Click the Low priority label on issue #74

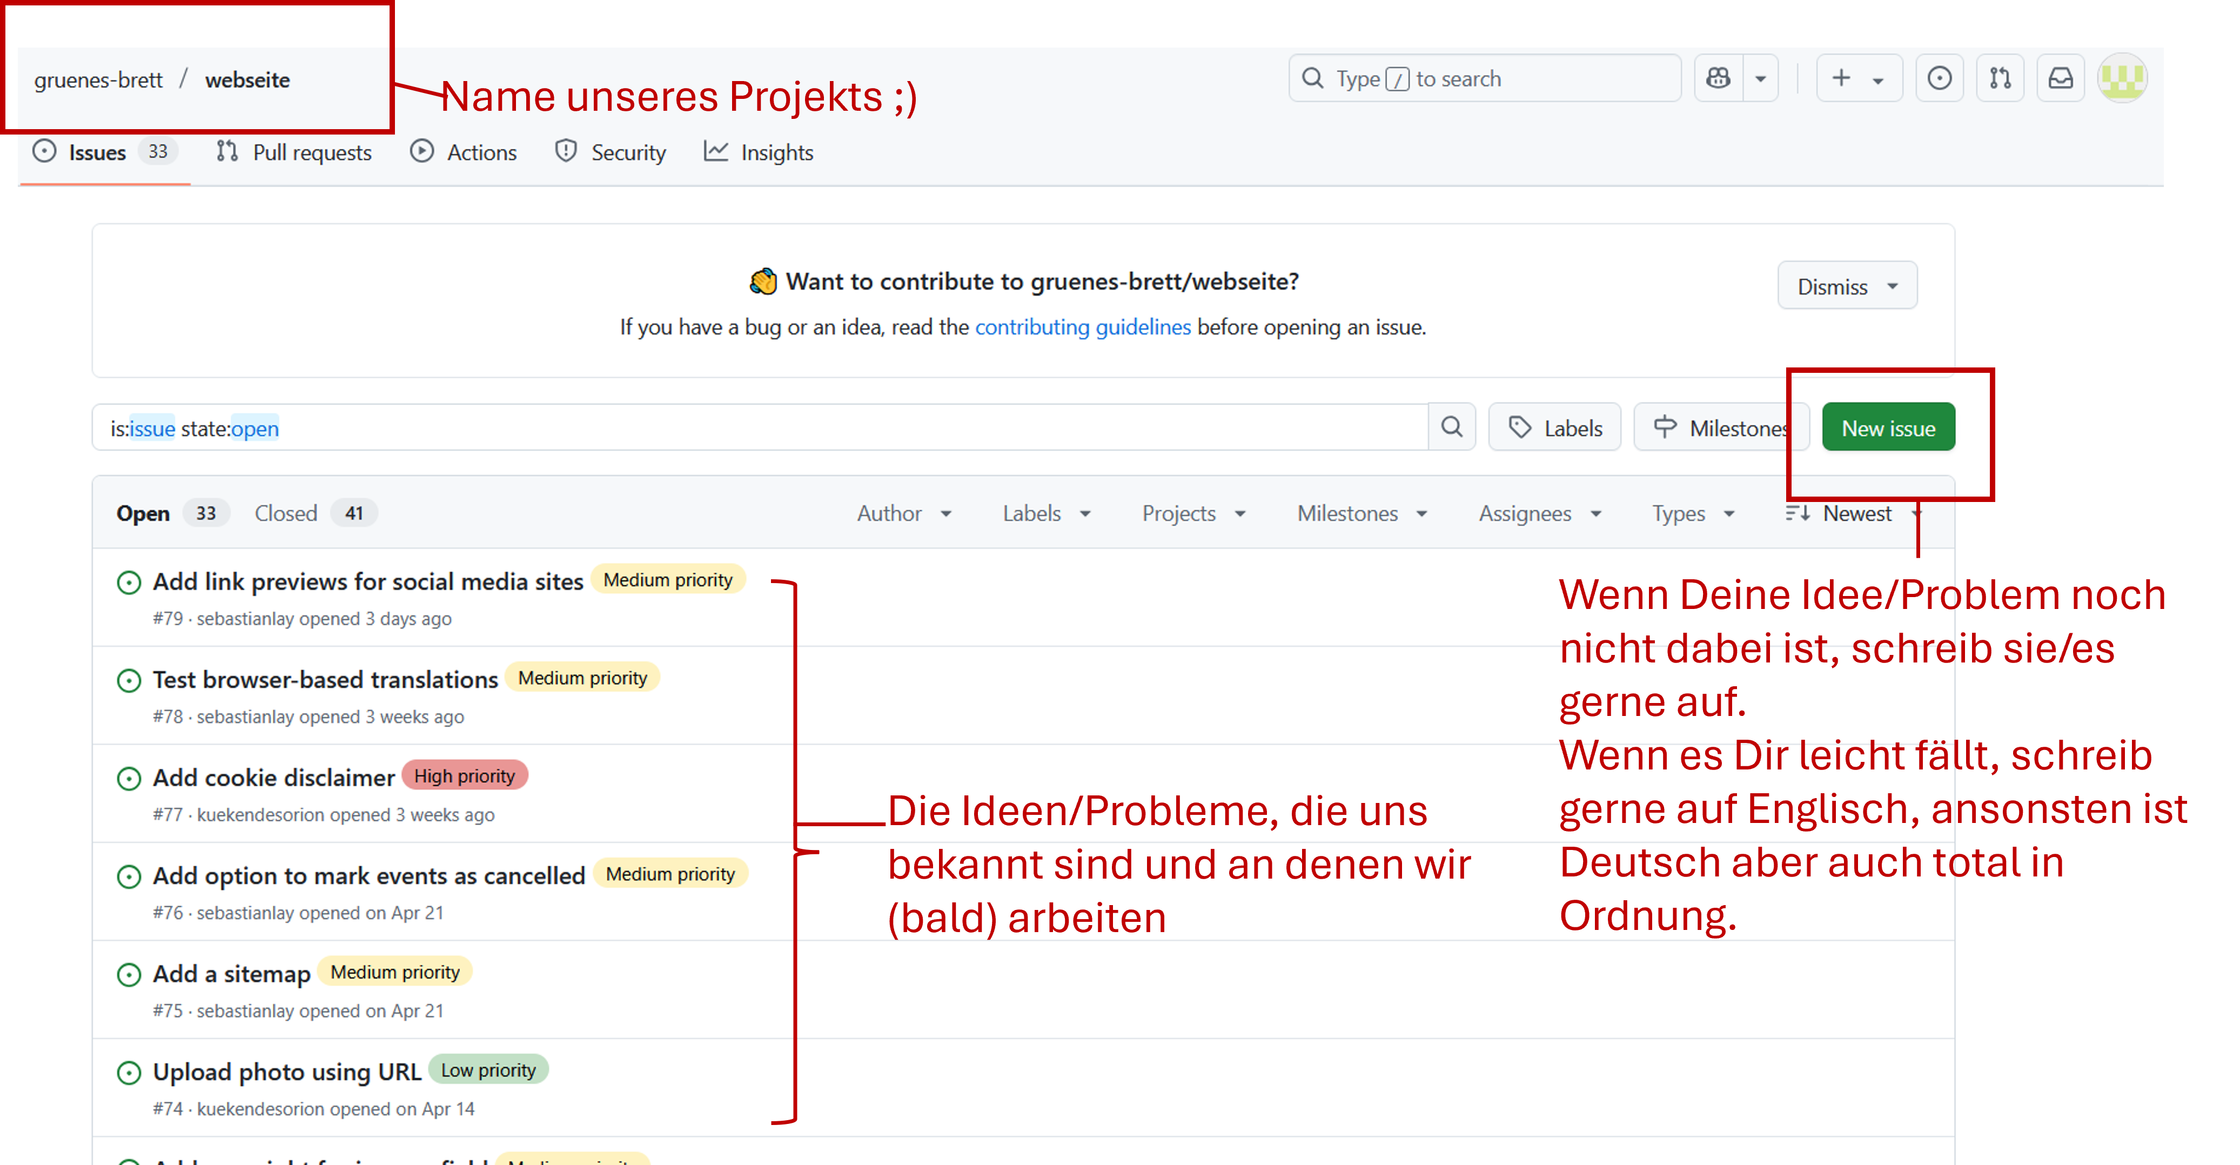tap(489, 1070)
